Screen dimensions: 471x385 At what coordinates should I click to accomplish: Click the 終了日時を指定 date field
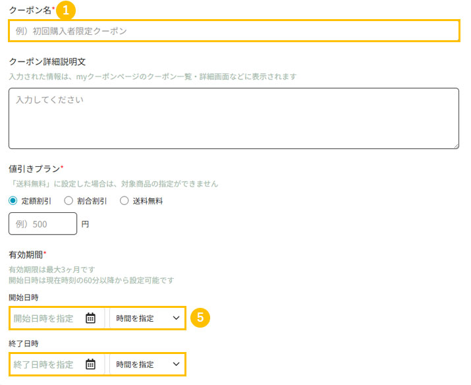[45, 365]
